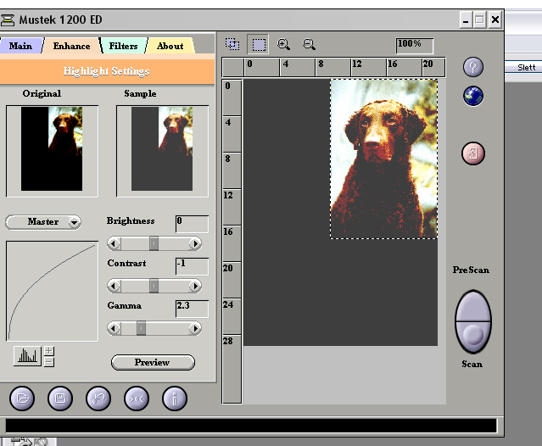Start a PreScan with the upper oval button
This screenshot has height=446, width=542.
472,306
